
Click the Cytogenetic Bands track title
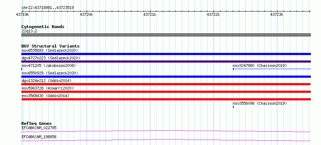[43, 27]
